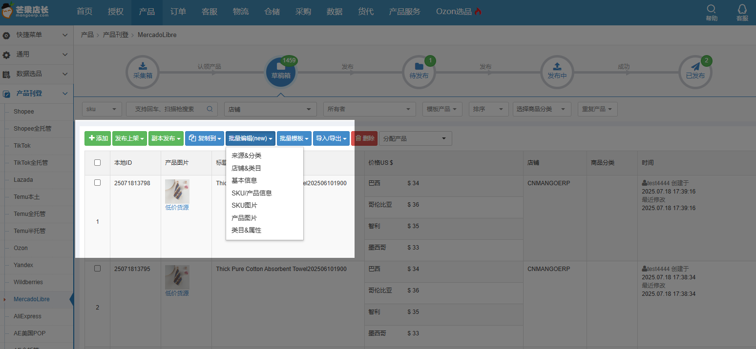756x349 pixels.
Task: Open 订单 in top navigation
Action: (178, 12)
